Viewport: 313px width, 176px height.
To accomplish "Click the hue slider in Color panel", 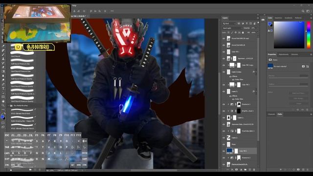I will (309, 35).
